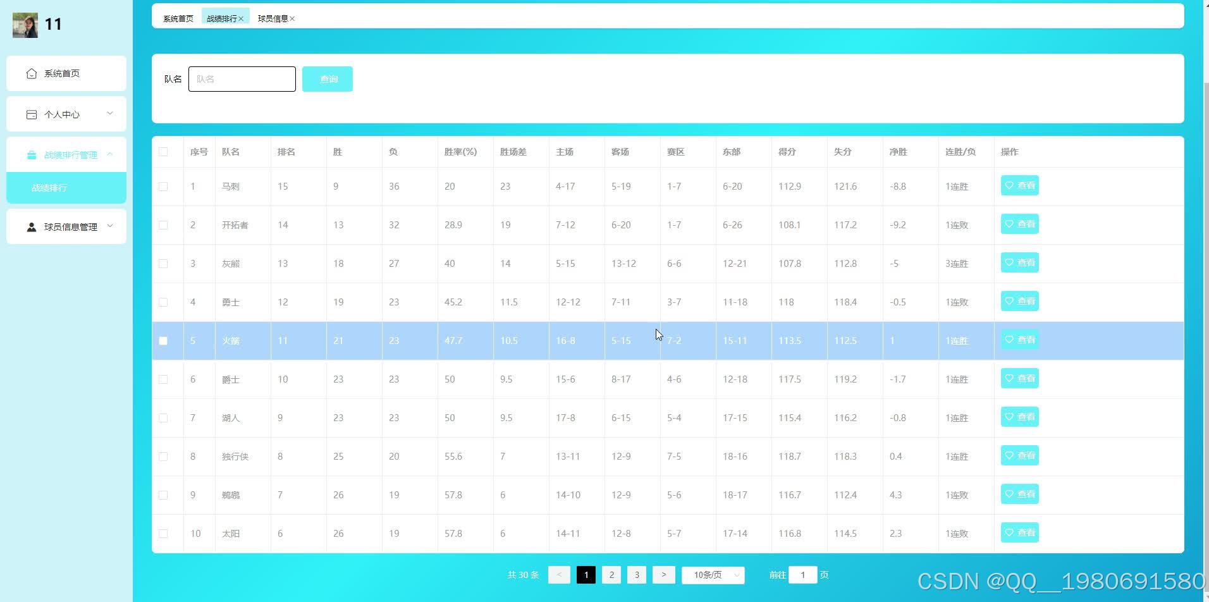View details for 爵士 row
The image size is (1209, 602).
point(1019,378)
